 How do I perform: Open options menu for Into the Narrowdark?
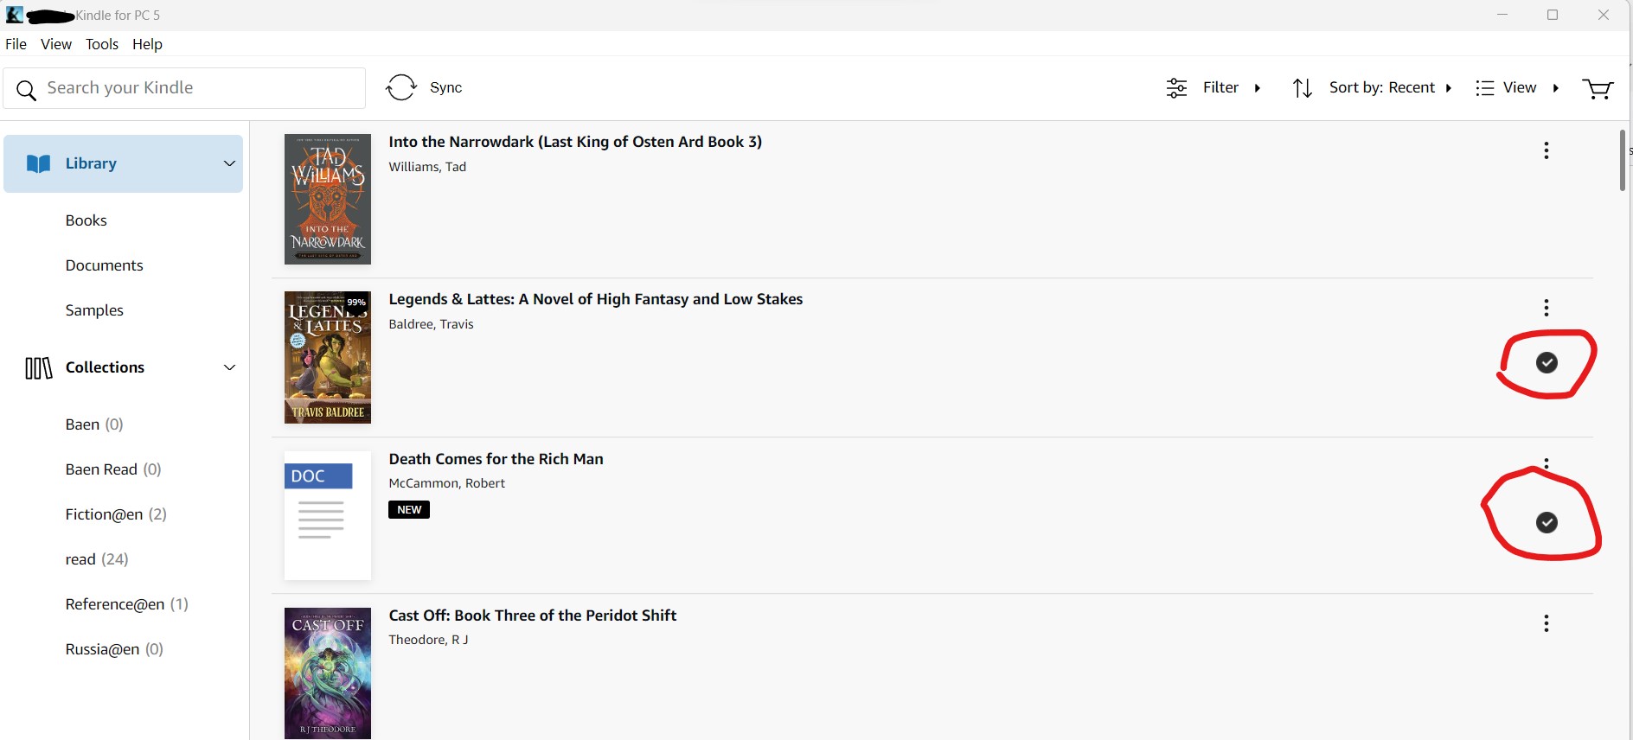click(1546, 150)
